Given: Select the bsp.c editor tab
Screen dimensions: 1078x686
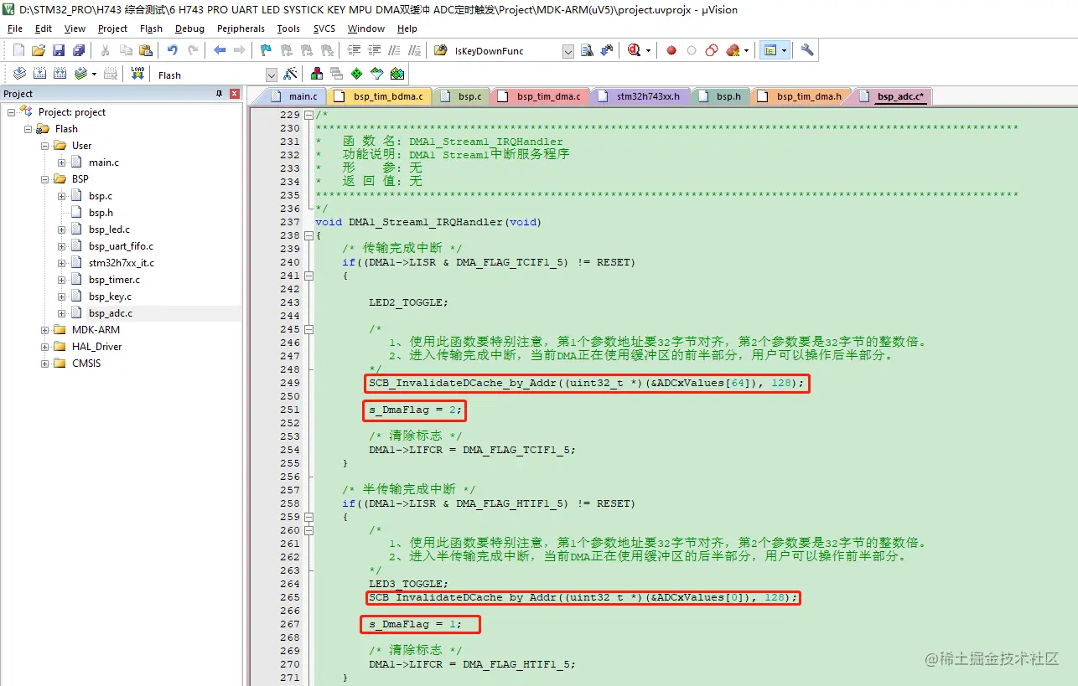Looking at the screenshot, I should pyautogui.click(x=461, y=96).
